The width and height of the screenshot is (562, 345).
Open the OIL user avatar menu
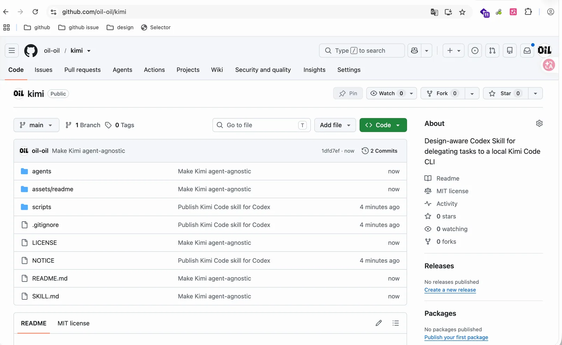click(x=544, y=50)
